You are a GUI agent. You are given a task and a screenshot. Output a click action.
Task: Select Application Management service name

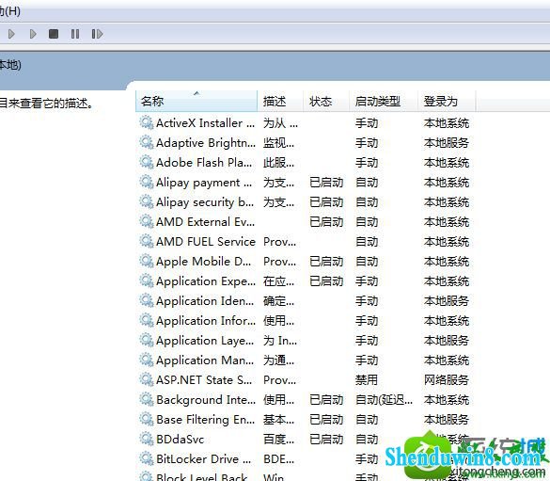[x=205, y=361]
